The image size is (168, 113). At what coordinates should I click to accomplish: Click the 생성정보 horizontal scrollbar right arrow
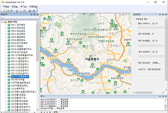click(x=163, y=92)
